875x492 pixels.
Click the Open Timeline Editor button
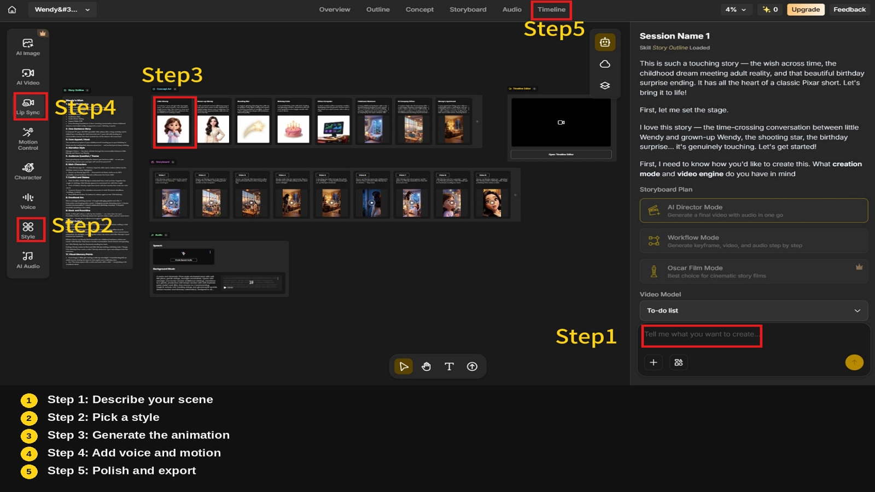tap(561, 154)
